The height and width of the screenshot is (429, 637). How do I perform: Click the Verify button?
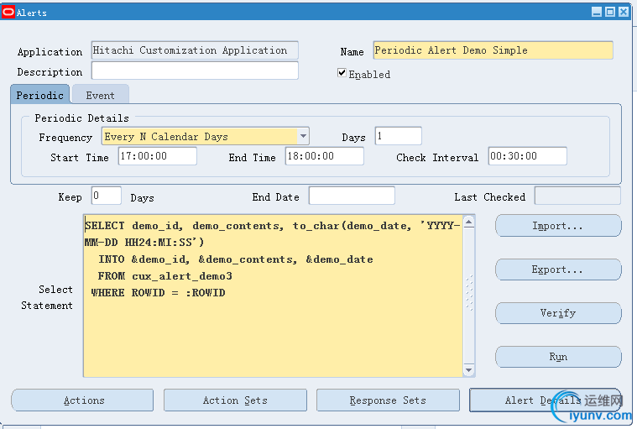pyautogui.click(x=558, y=313)
